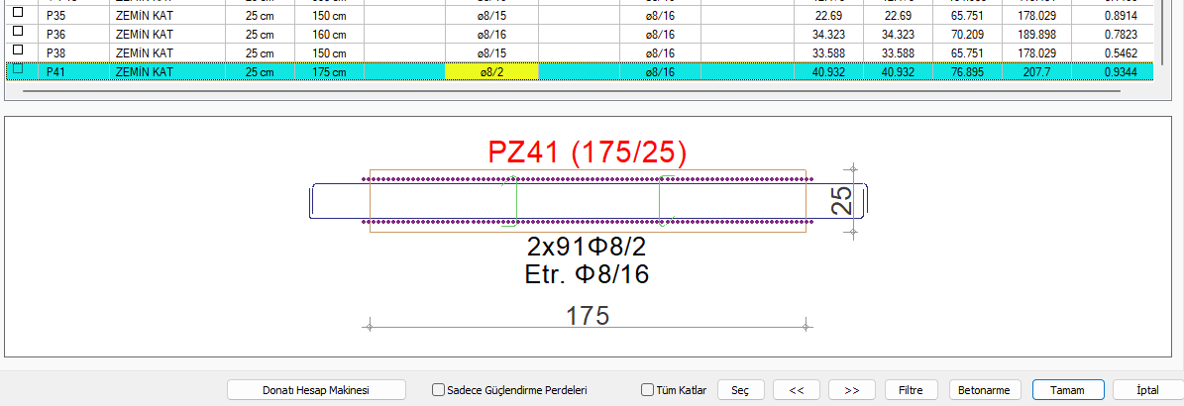Enable the Tüm Katlar checkbox
The width and height of the screenshot is (1184, 406).
648,390
